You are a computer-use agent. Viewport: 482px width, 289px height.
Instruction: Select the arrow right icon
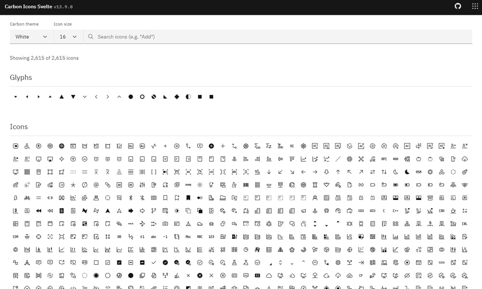click(x=315, y=172)
